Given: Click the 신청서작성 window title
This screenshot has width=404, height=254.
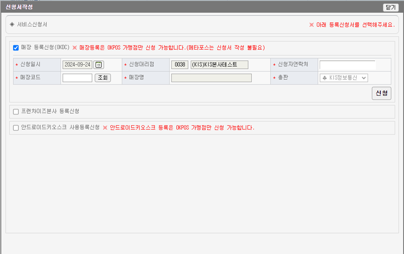Looking at the screenshot, I should [x=19, y=7].
